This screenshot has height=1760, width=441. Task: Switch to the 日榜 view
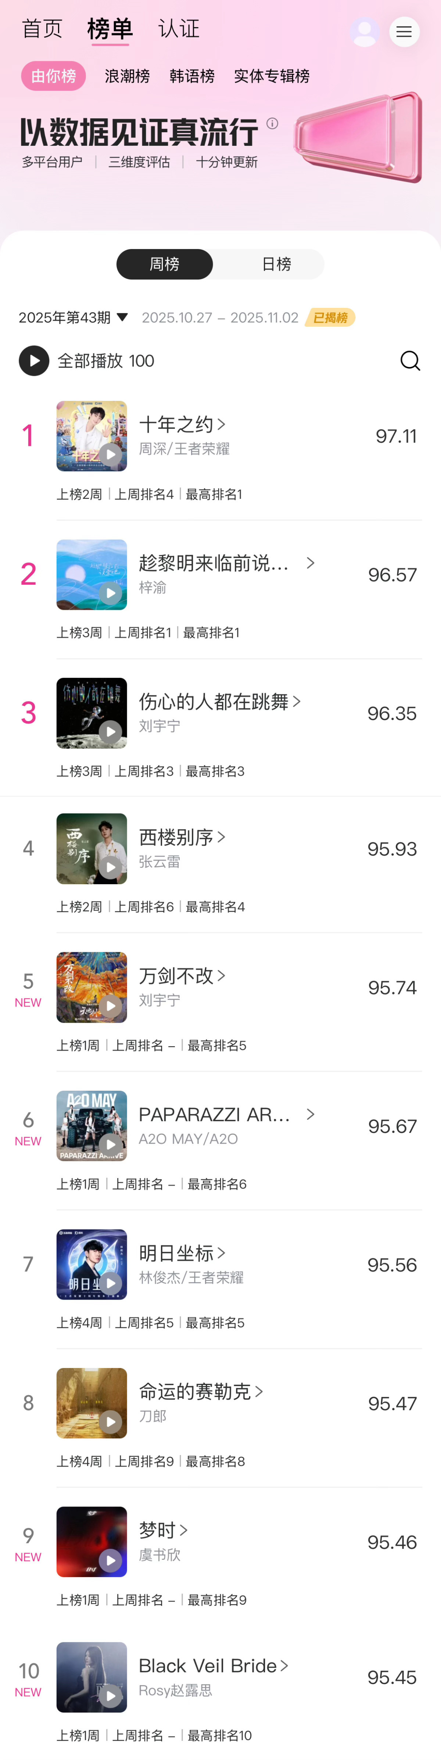click(276, 264)
